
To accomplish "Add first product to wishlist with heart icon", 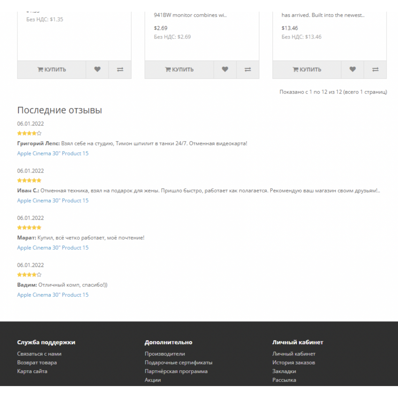I will pyautogui.click(x=97, y=69).
